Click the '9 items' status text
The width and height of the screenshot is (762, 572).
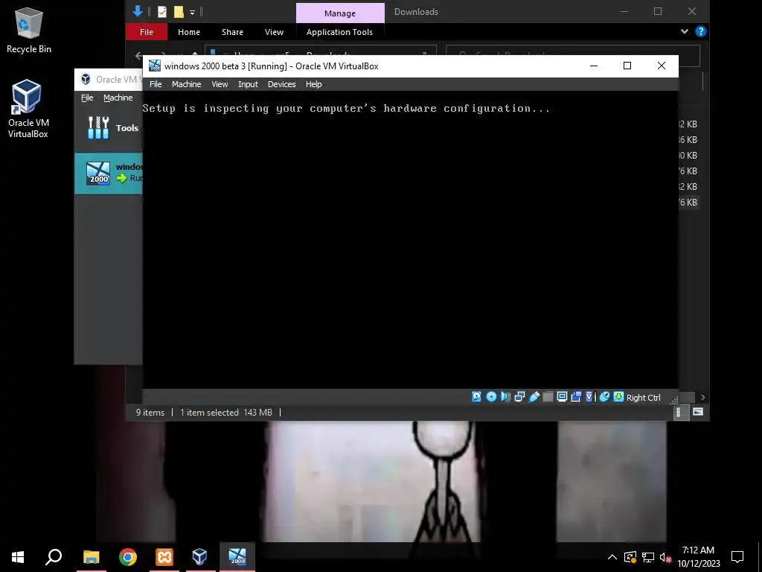150,413
